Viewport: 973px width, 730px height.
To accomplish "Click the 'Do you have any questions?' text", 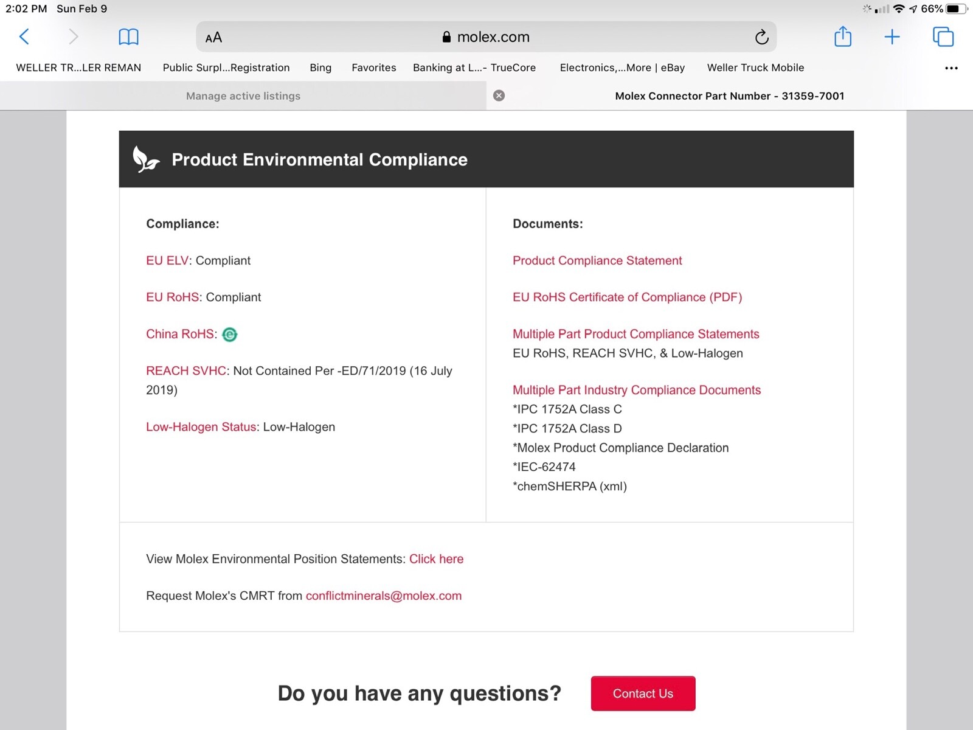I will [420, 693].
